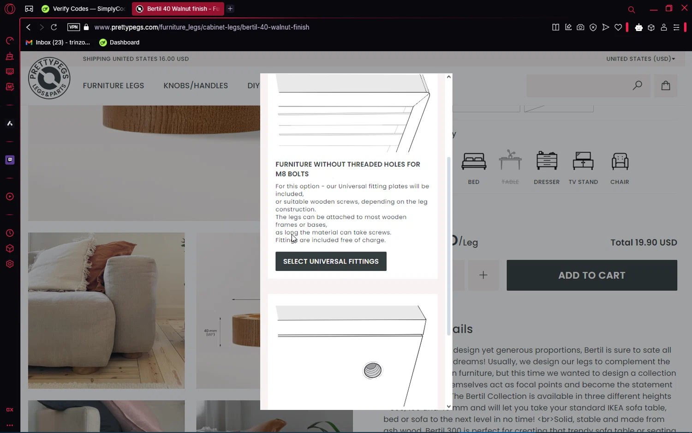Click the Add to Cart button
Viewport: 692px width, 433px height.
[592, 275]
